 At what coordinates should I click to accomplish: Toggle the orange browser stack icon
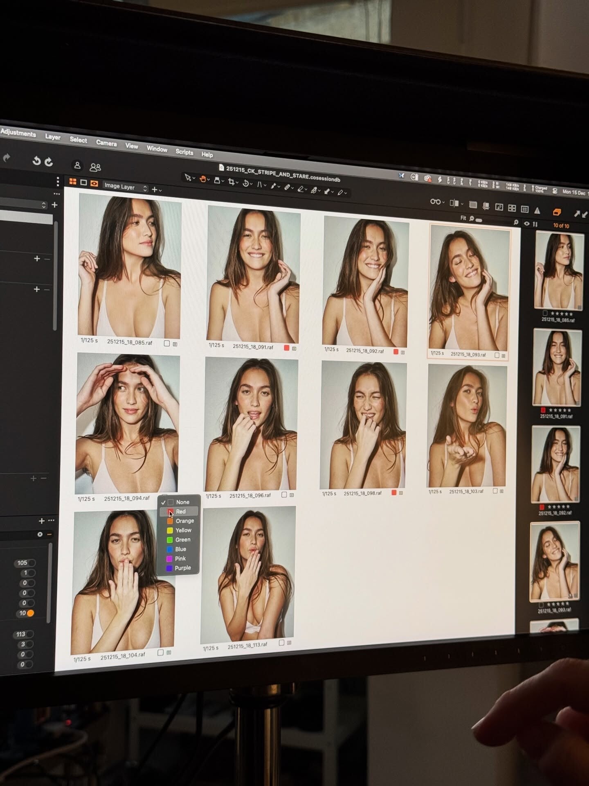point(557,212)
